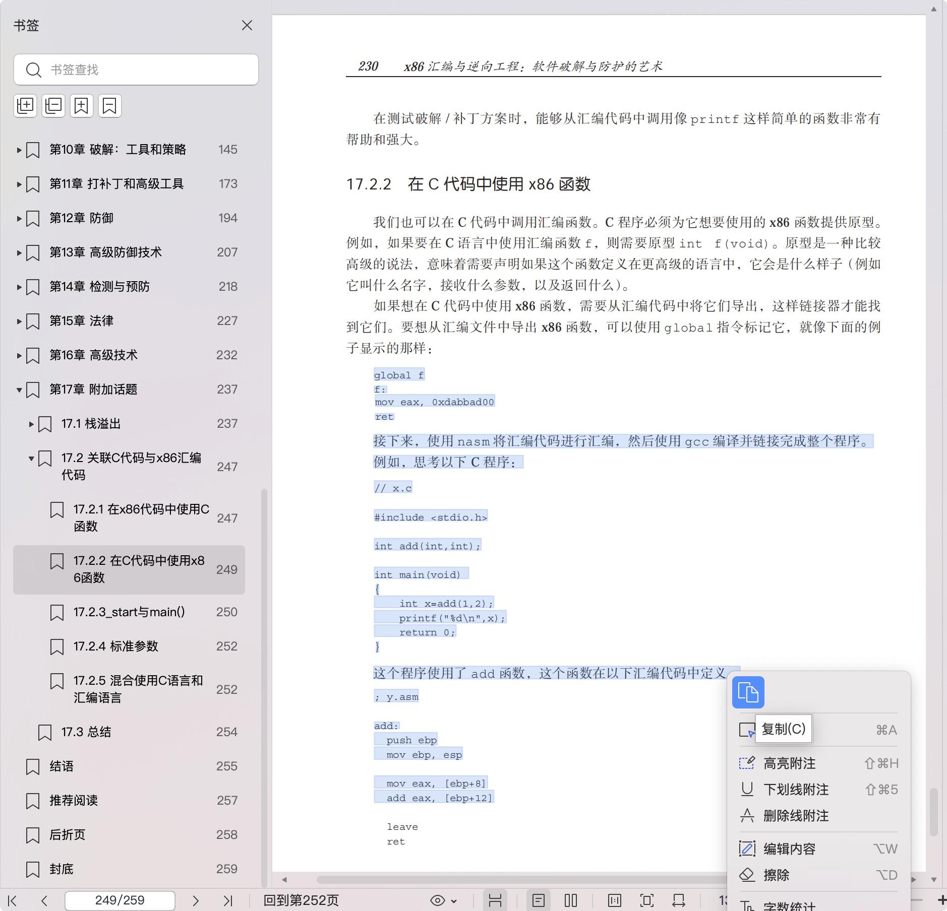Viewport: 947px width, 911px height.
Task: Click the blue copy icon in popup
Action: [748, 692]
